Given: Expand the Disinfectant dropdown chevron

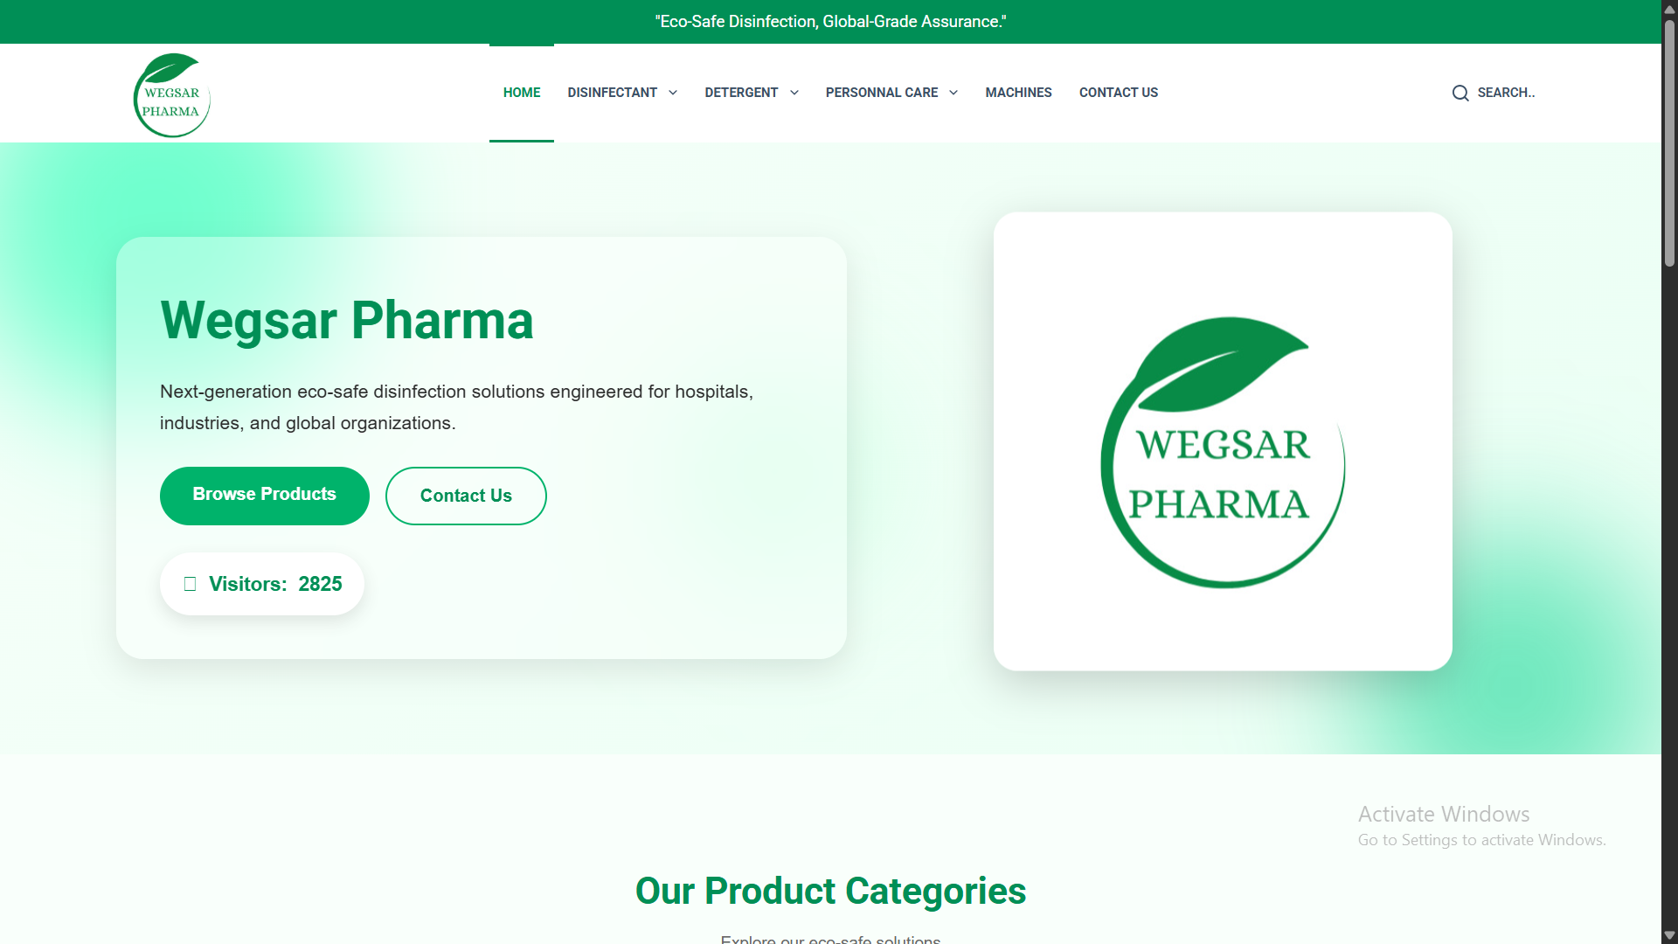Looking at the screenshot, I should [673, 93].
